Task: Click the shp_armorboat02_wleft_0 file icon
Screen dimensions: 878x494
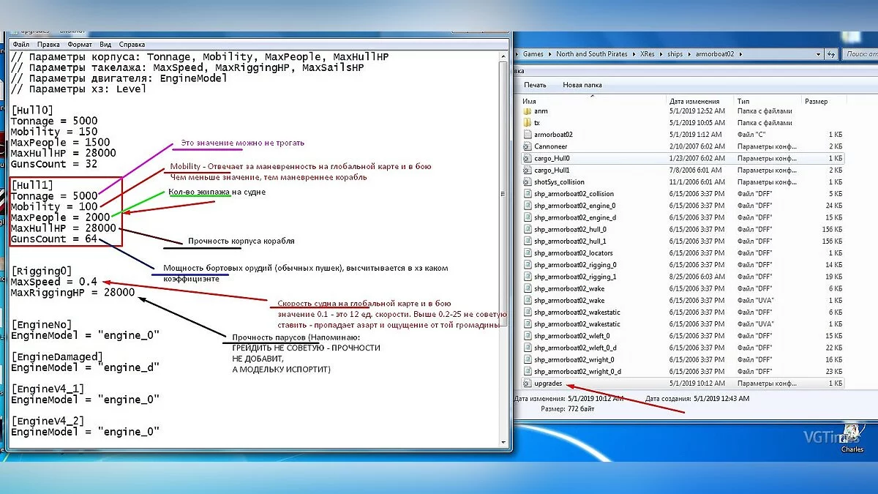Action: tap(527, 336)
